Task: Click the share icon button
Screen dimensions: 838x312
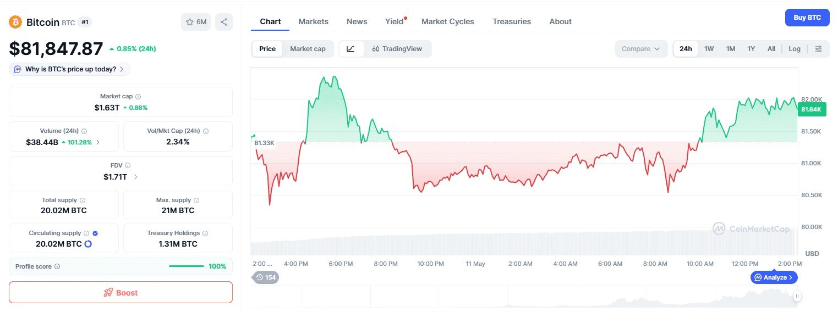Action: 224,22
